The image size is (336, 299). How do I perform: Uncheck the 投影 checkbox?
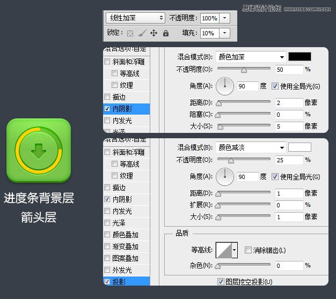[x=107, y=281]
